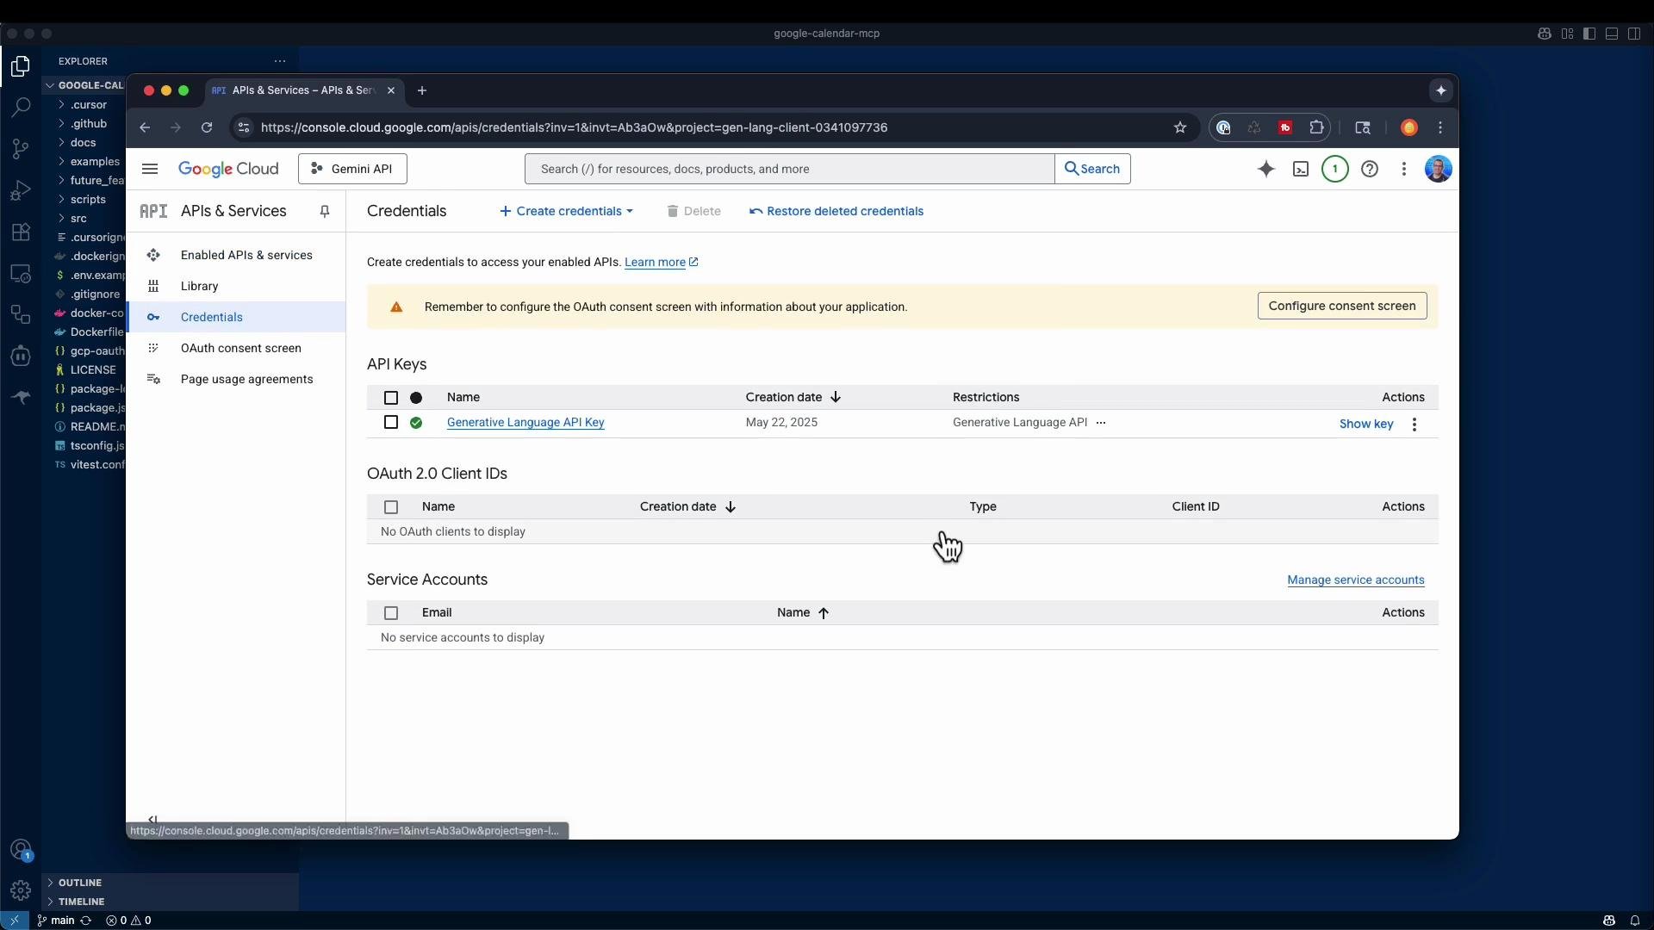
Task: Expand the .github folder in Explorer
Action: pyautogui.click(x=89, y=124)
